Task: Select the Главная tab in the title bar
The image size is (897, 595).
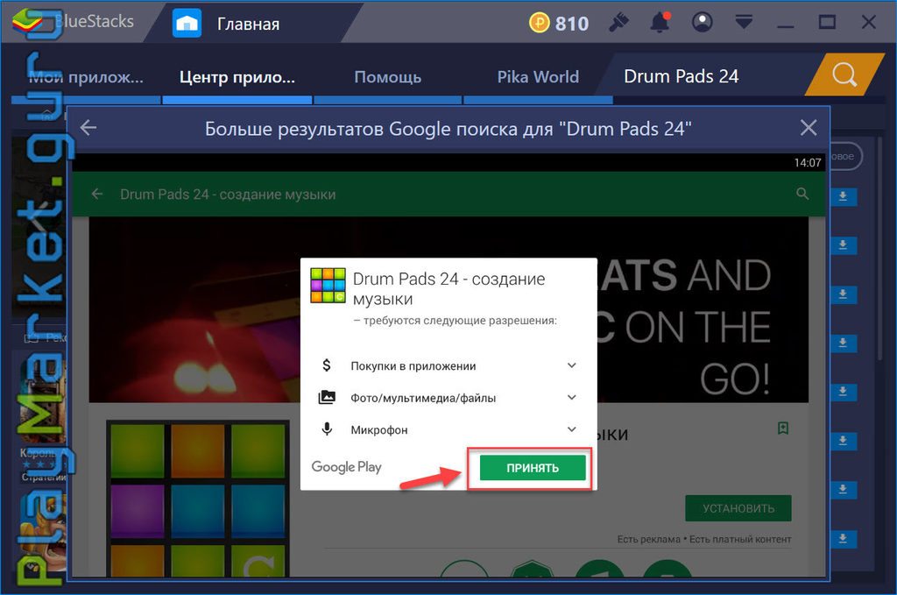Action: coord(248,24)
